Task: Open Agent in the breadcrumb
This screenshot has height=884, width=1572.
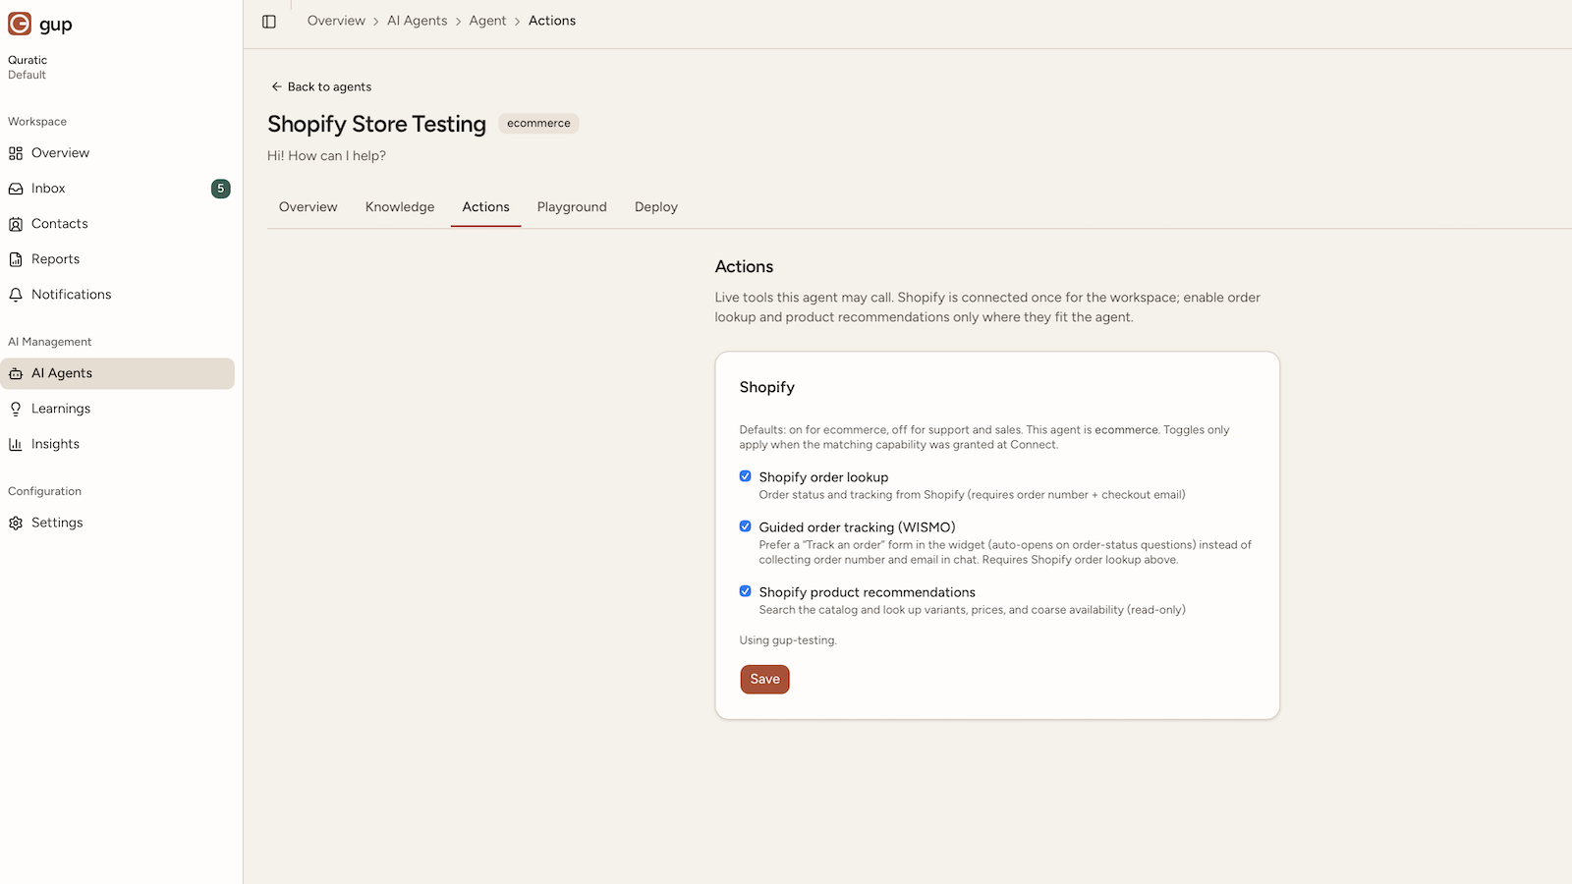Action: pos(488,21)
